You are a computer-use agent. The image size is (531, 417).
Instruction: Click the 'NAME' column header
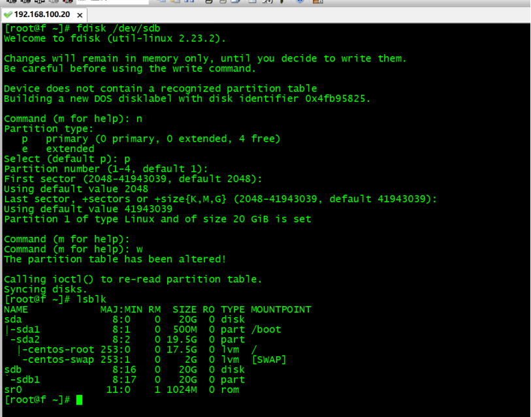[16, 310]
